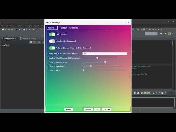Maximize the editor area in Eclipse
The height and width of the screenshot is (132, 176).
pos(172,38)
